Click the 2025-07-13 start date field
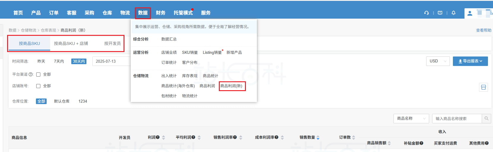This screenshot has width=493, height=152. (111, 61)
